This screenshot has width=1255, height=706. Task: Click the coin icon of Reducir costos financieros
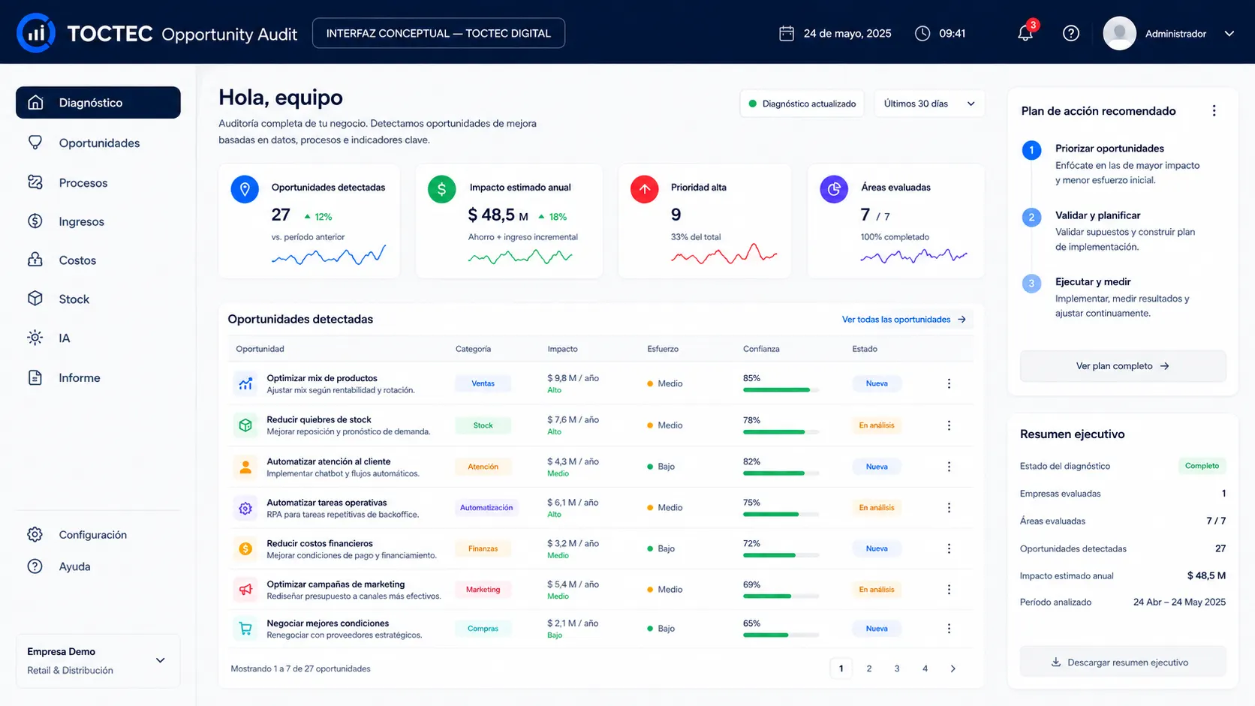pos(245,548)
